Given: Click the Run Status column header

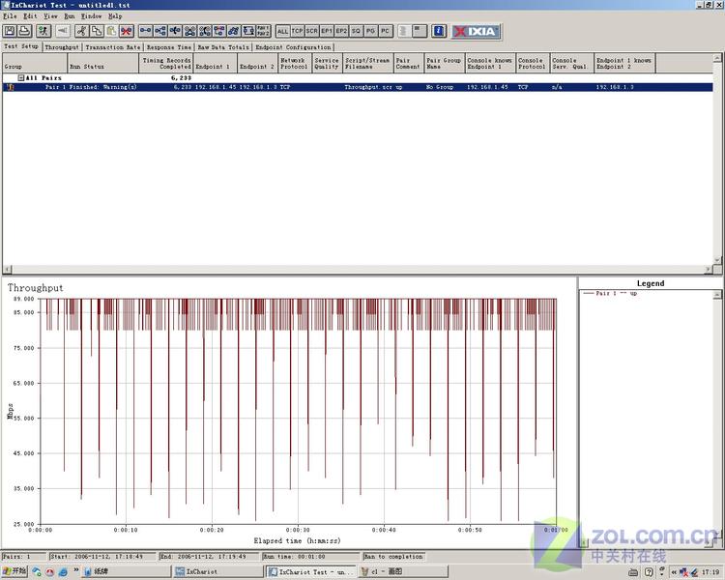Looking at the screenshot, I should pyautogui.click(x=103, y=64).
